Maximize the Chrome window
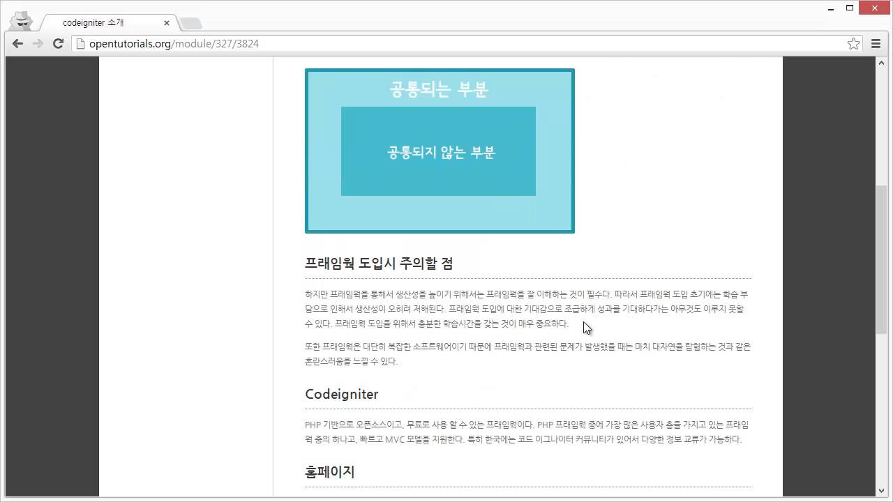Screen dimensions: 893x502 (x=850, y=8)
